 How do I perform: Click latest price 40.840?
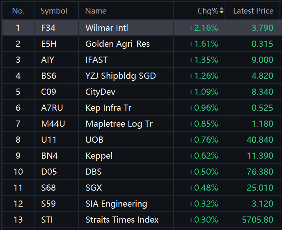pyautogui.click(x=260, y=140)
